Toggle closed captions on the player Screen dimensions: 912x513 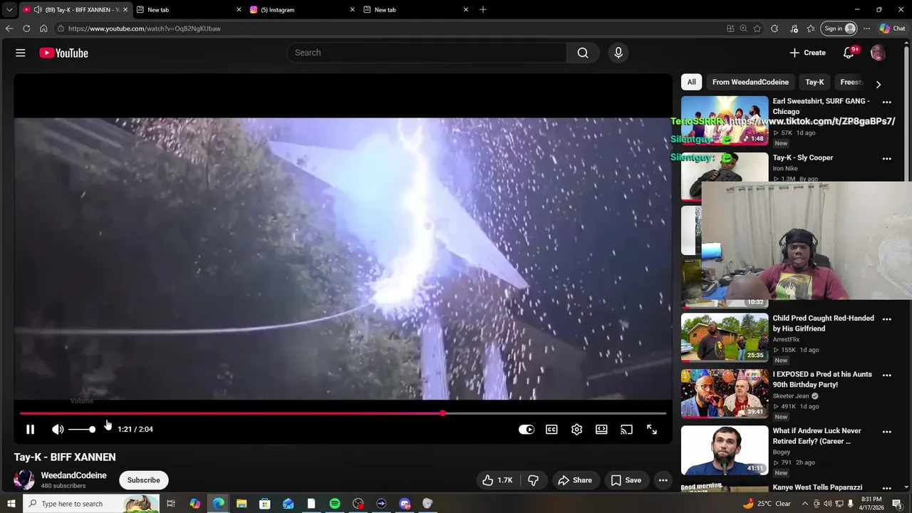tap(551, 430)
